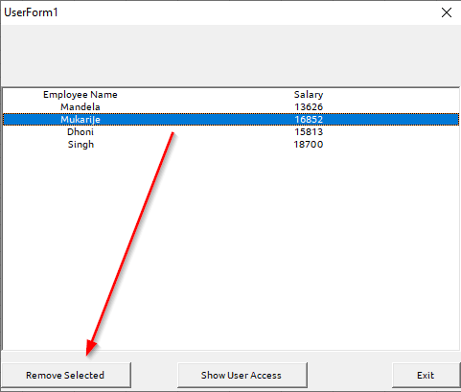The image size is (461, 392).
Task: Click the Remove Selected button
Action: (66, 375)
